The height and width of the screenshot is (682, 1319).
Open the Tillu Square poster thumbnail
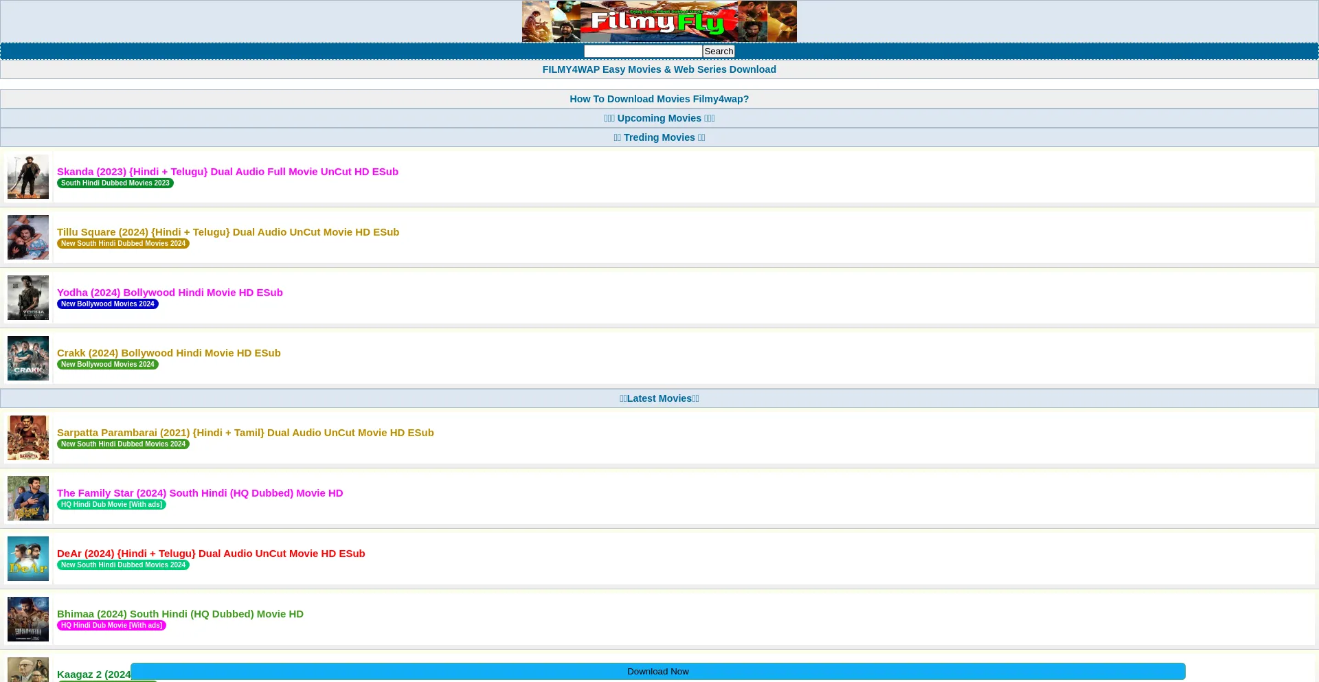pyautogui.click(x=28, y=238)
